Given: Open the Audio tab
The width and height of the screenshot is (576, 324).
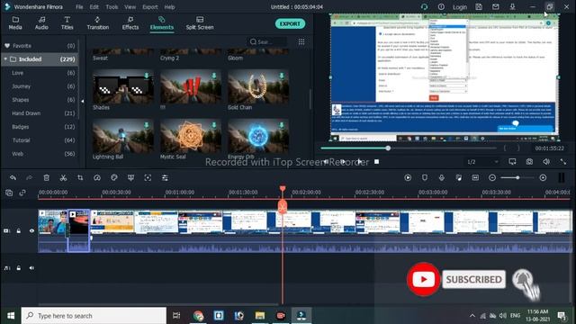Looking at the screenshot, I should tap(41, 22).
